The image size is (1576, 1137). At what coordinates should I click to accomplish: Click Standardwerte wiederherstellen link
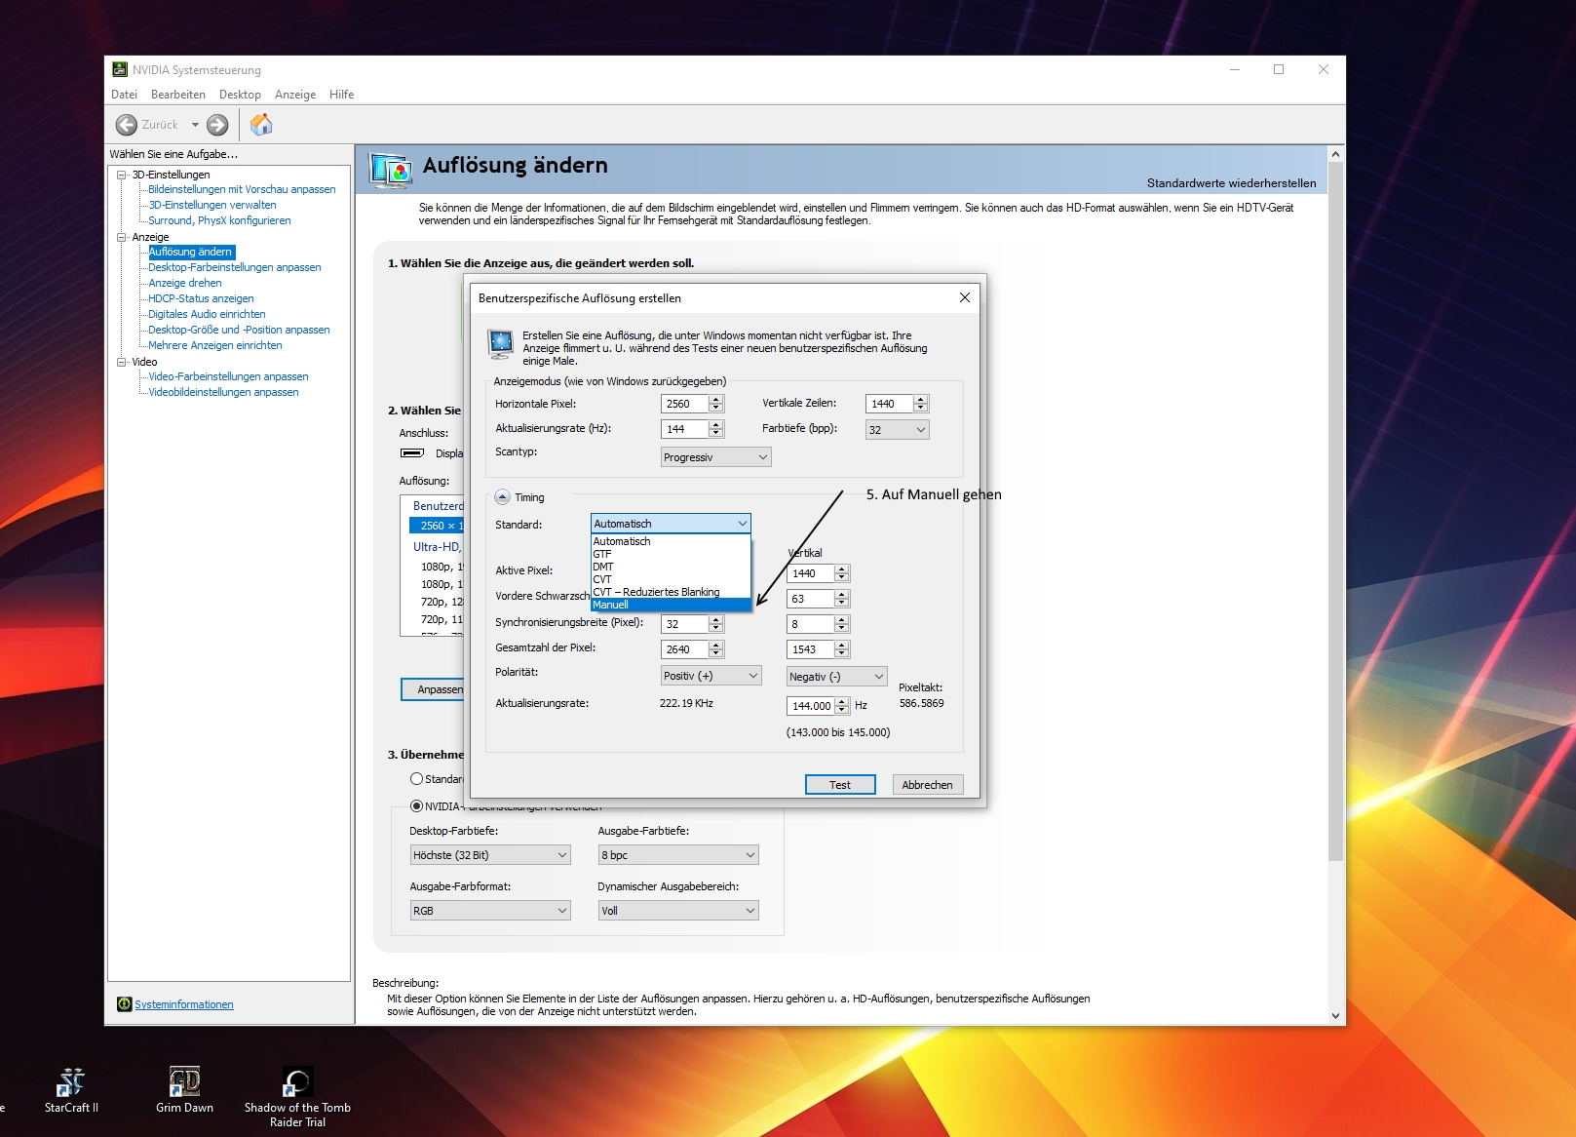click(x=1231, y=183)
